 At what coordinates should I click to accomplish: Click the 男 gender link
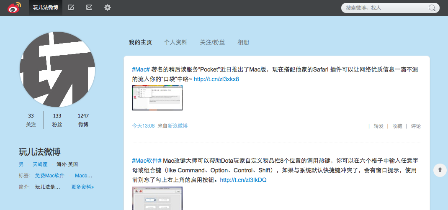(x=21, y=165)
